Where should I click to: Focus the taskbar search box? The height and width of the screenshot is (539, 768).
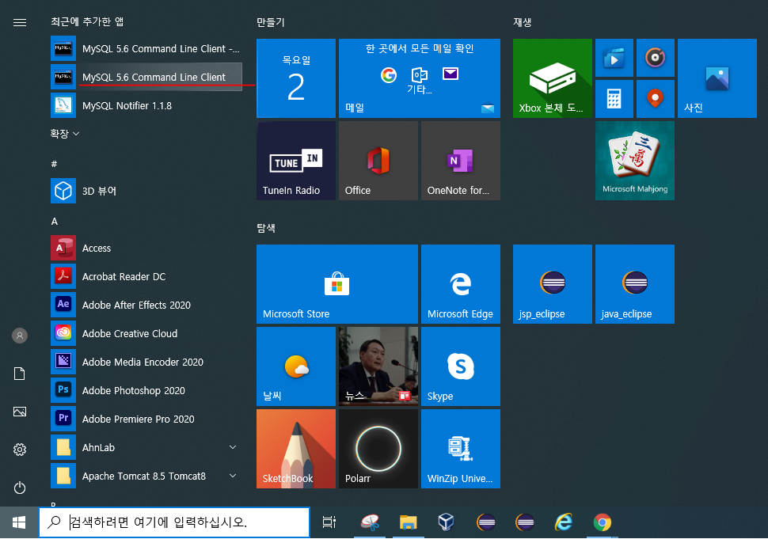pos(174,522)
